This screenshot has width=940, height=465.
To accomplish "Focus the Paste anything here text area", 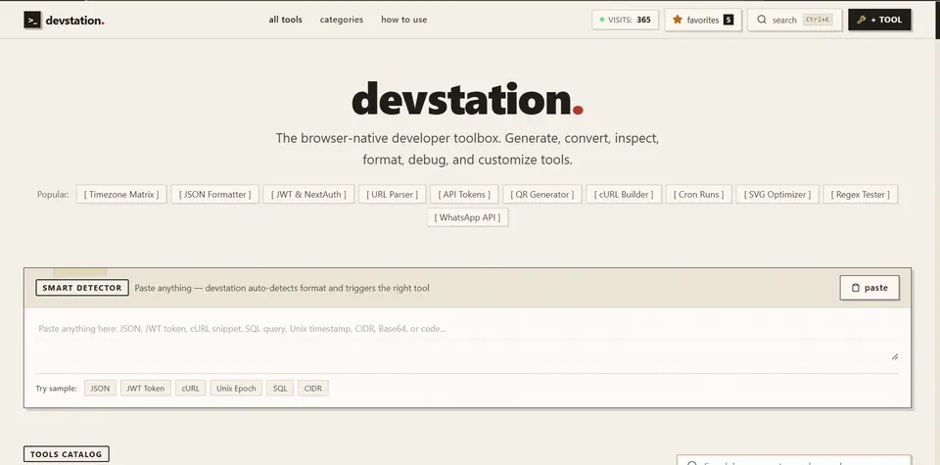I will (467, 341).
